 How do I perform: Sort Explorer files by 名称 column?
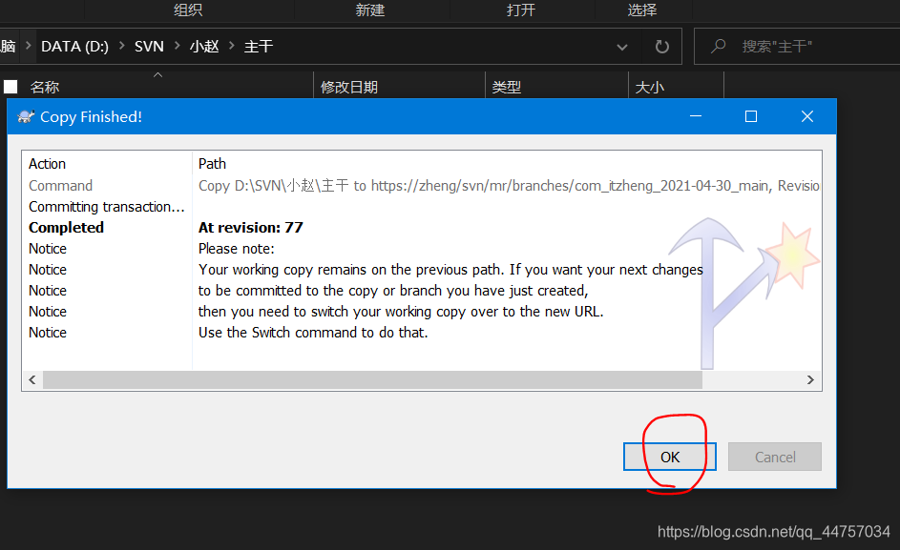coord(45,87)
